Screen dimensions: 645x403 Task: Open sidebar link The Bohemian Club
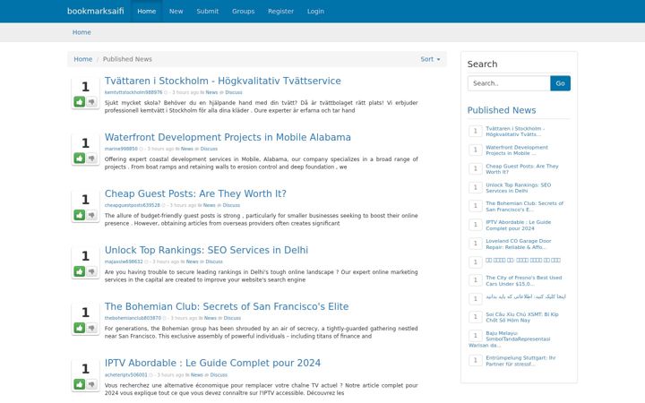point(524,206)
